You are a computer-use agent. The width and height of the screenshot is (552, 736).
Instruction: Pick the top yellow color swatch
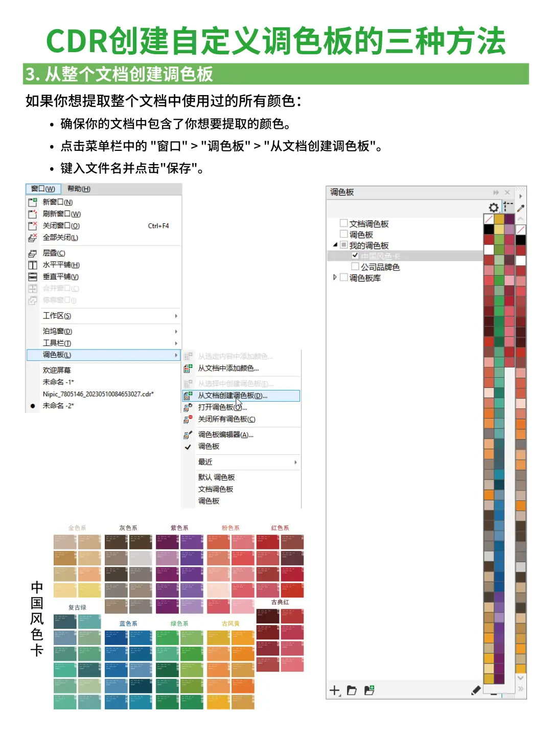click(499, 219)
